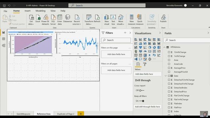Screen dimensions: 210x118
Task: Expand the Date field hierarchy
Action: coord(165,76)
